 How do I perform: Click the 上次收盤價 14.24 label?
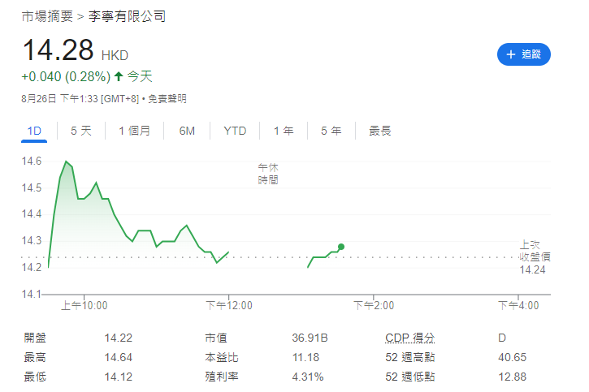[x=535, y=256]
